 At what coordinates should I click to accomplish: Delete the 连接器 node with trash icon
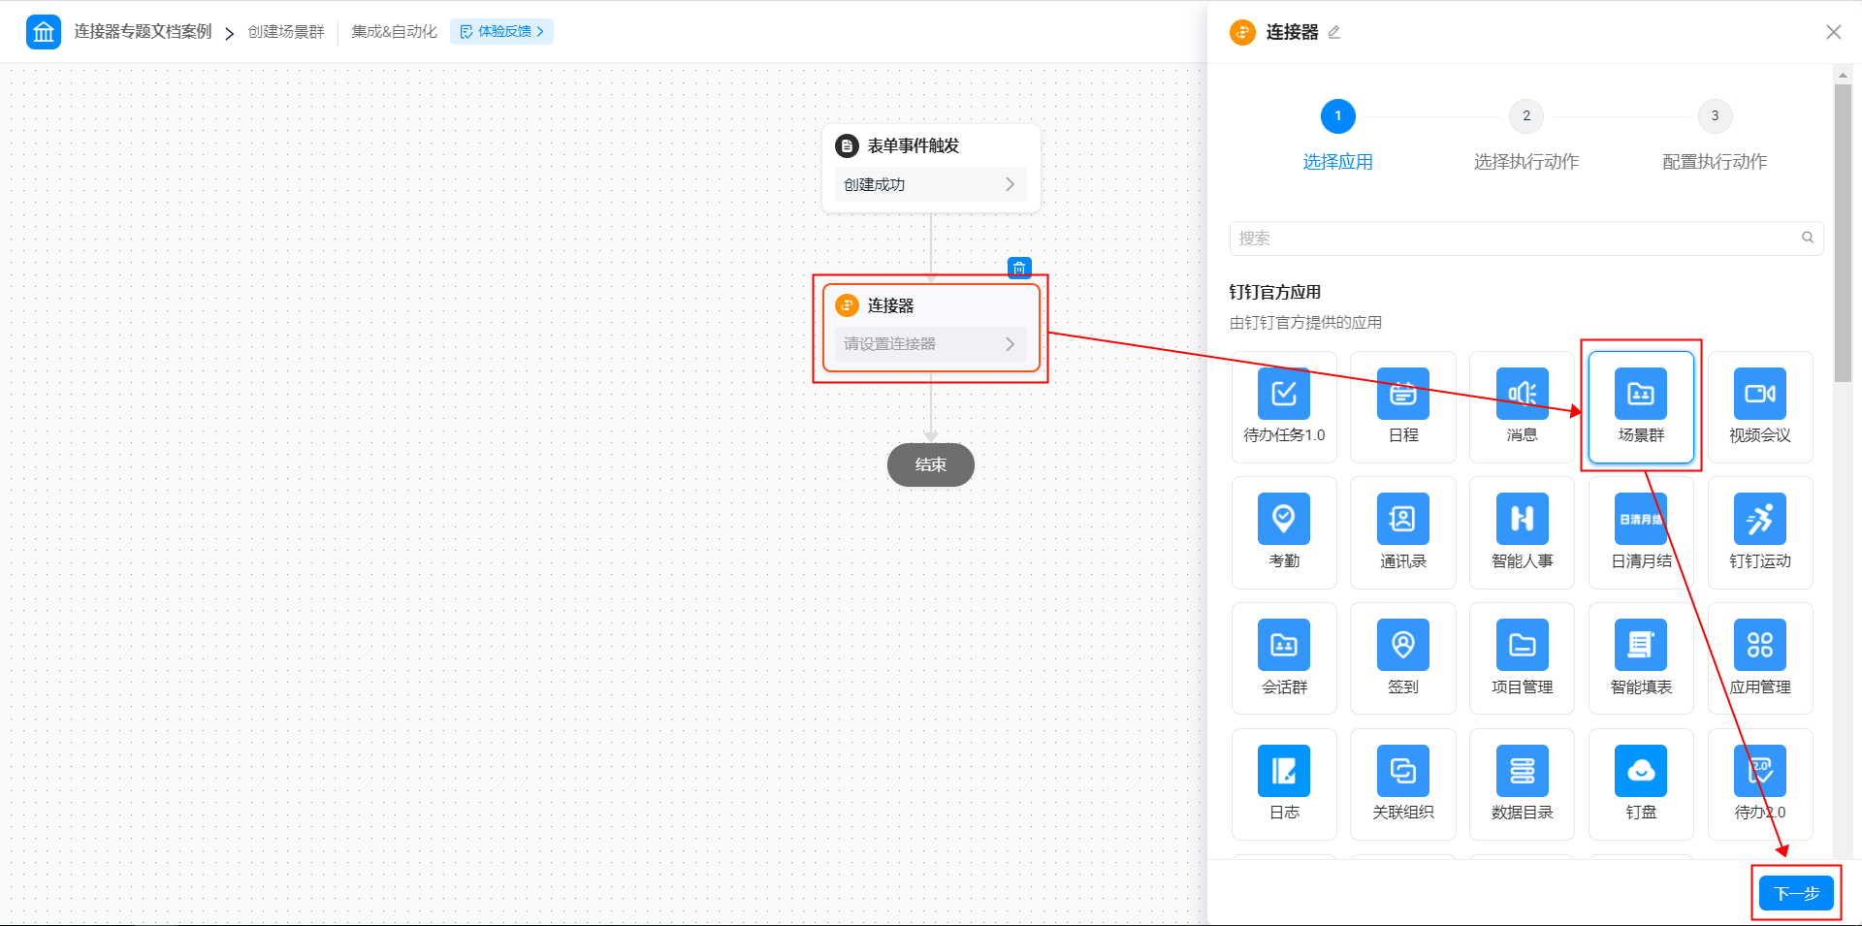point(1019,268)
